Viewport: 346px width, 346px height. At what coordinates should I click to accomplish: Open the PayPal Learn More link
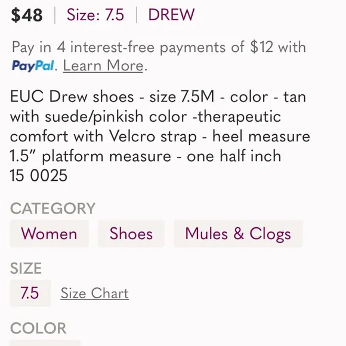tap(103, 66)
